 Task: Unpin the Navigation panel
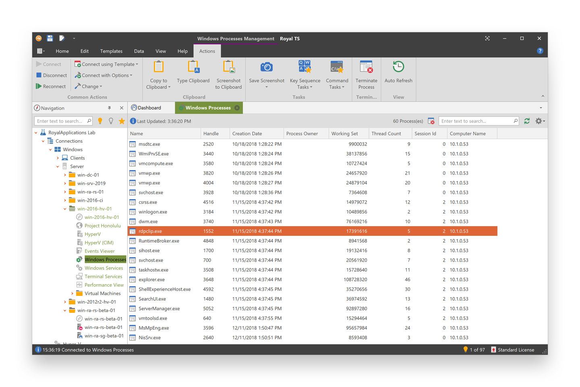pyautogui.click(x=109, y=108)
